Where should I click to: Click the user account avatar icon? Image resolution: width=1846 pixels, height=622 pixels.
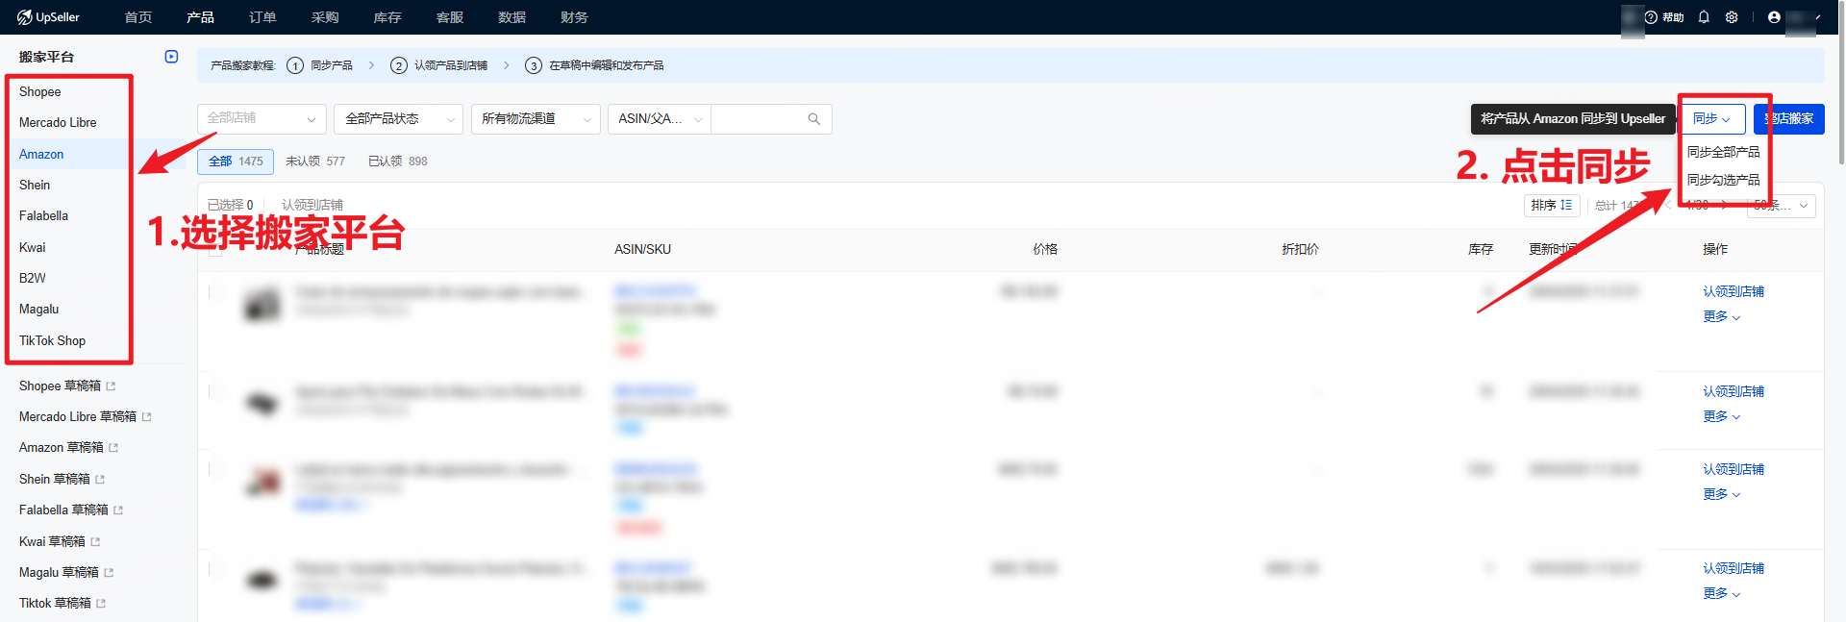(x=1774, y=17)
